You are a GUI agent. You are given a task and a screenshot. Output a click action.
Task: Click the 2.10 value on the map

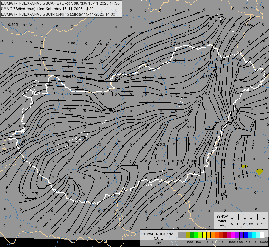point(207,144)
